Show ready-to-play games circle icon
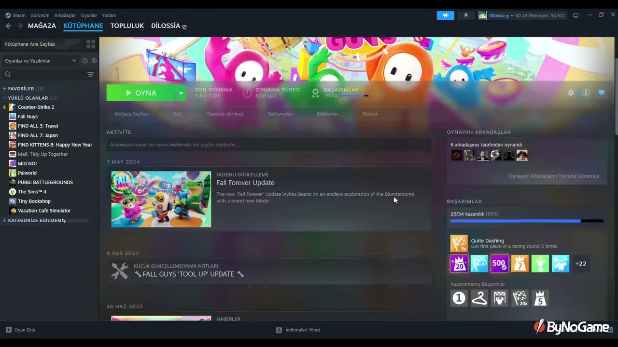618x347 pixels. point(94,61)
